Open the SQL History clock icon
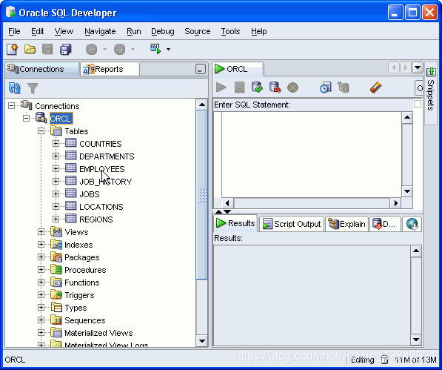Screen dimensions: 442x370 pos(325,87)
